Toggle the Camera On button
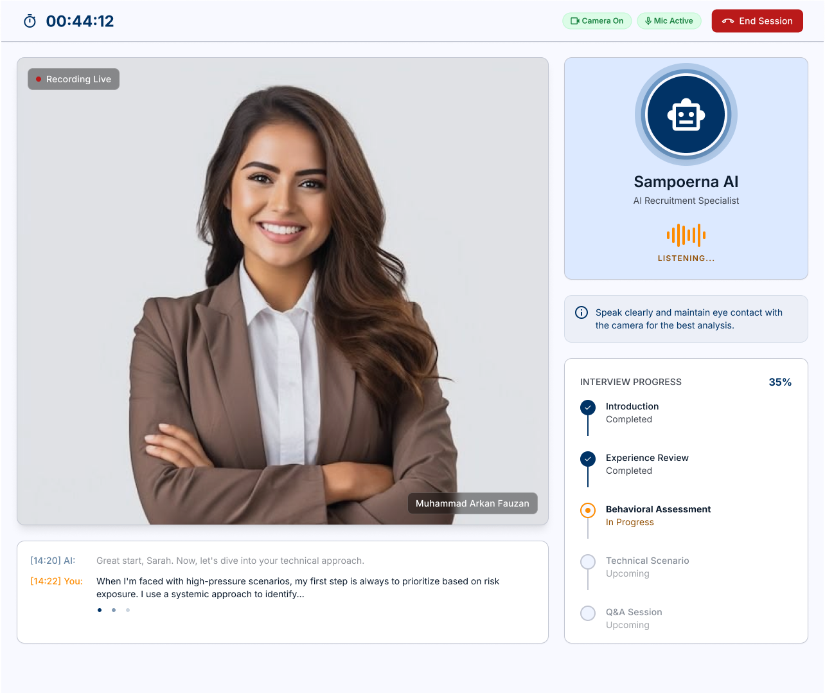The width and height of the screenshot is (825, 693). click(x=597, y=21)
